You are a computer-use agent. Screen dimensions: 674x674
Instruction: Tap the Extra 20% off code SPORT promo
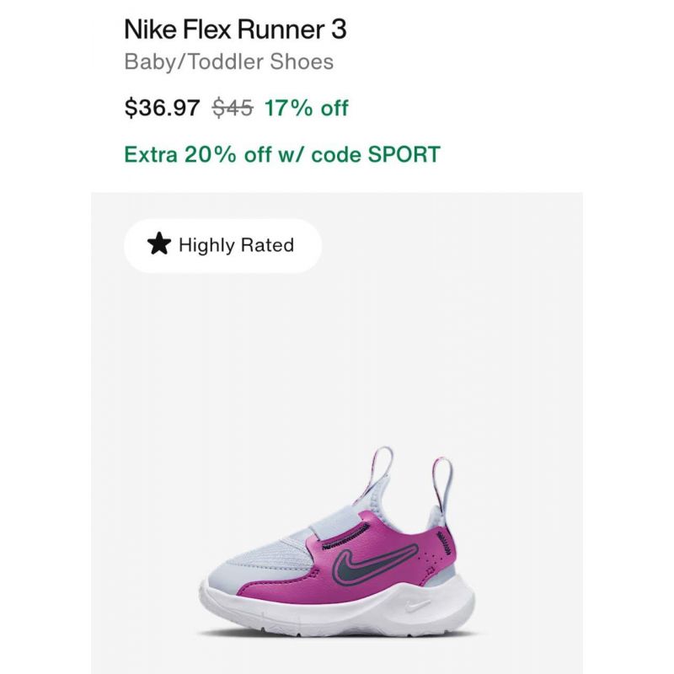click(282, 154)
